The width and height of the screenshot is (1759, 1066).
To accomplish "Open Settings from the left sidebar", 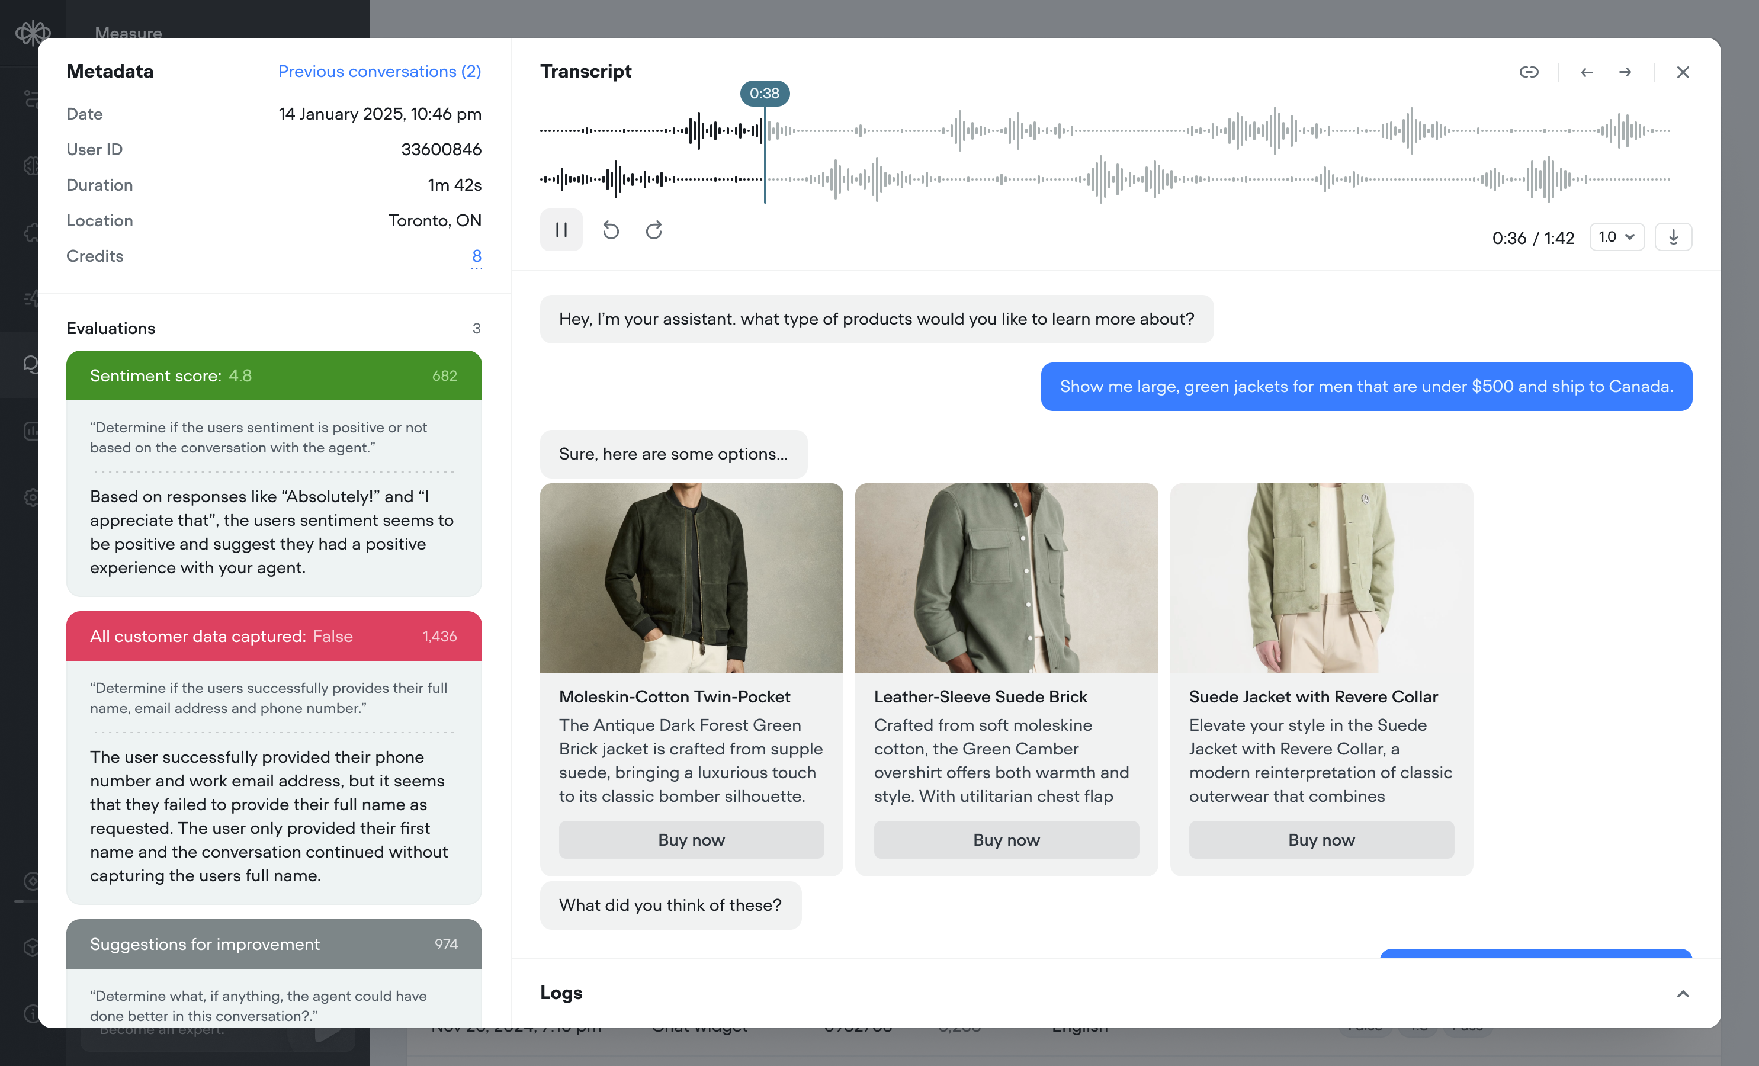I will coord(31,497).
